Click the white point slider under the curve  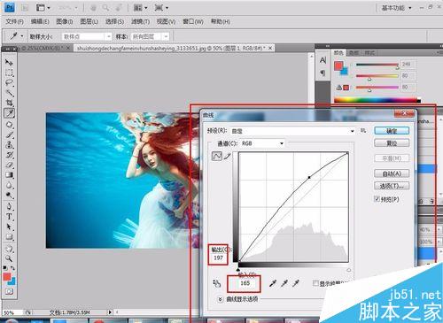pos(349,270)
